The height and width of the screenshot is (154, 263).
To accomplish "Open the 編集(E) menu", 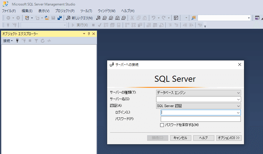I will [27, 11].
